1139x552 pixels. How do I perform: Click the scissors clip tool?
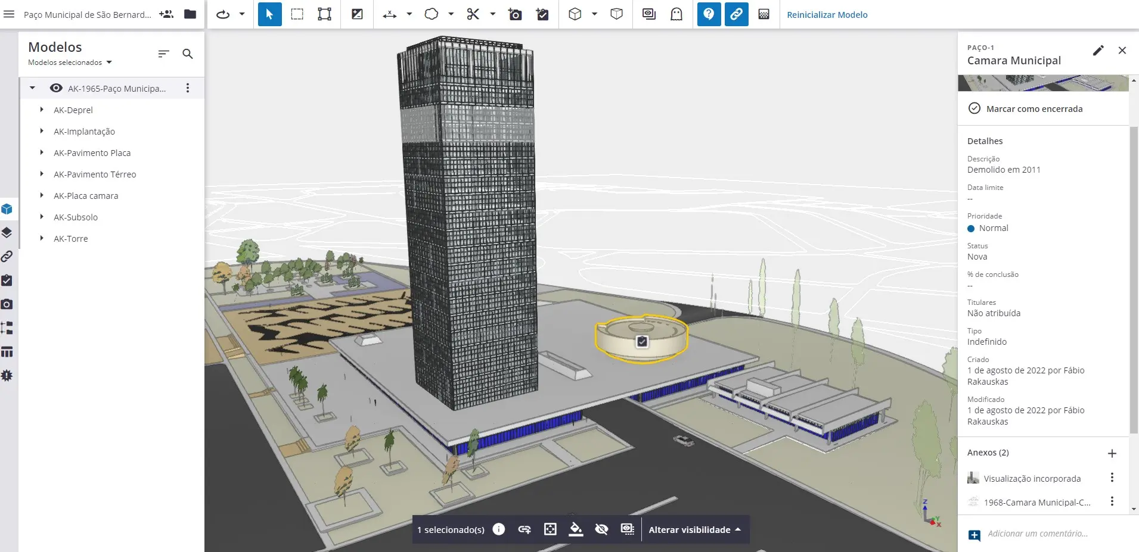[473, 15]
